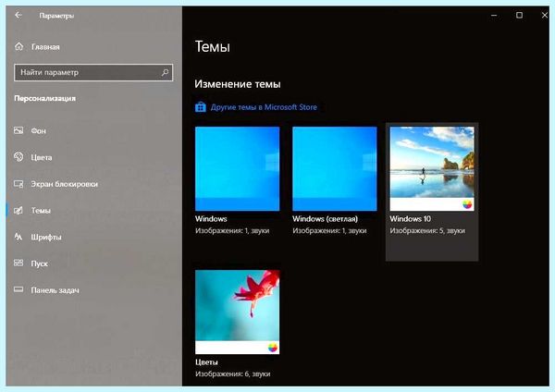
Task: Choose the Цветы flower theme thumbnail
Action: 237,312
